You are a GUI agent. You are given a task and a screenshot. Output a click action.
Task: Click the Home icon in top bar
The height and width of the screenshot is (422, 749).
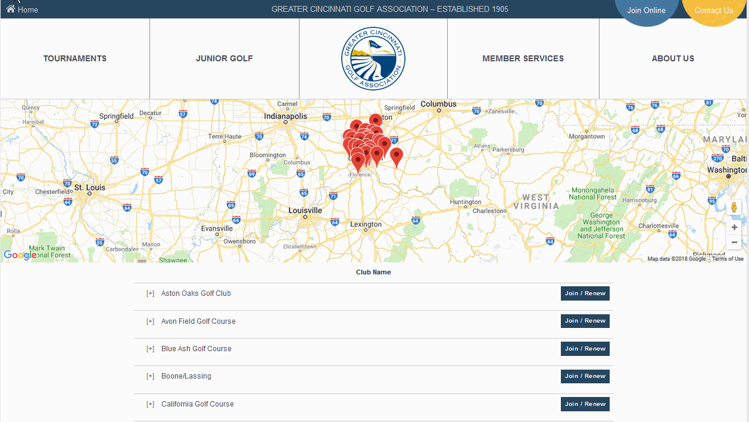click(10, 10)
